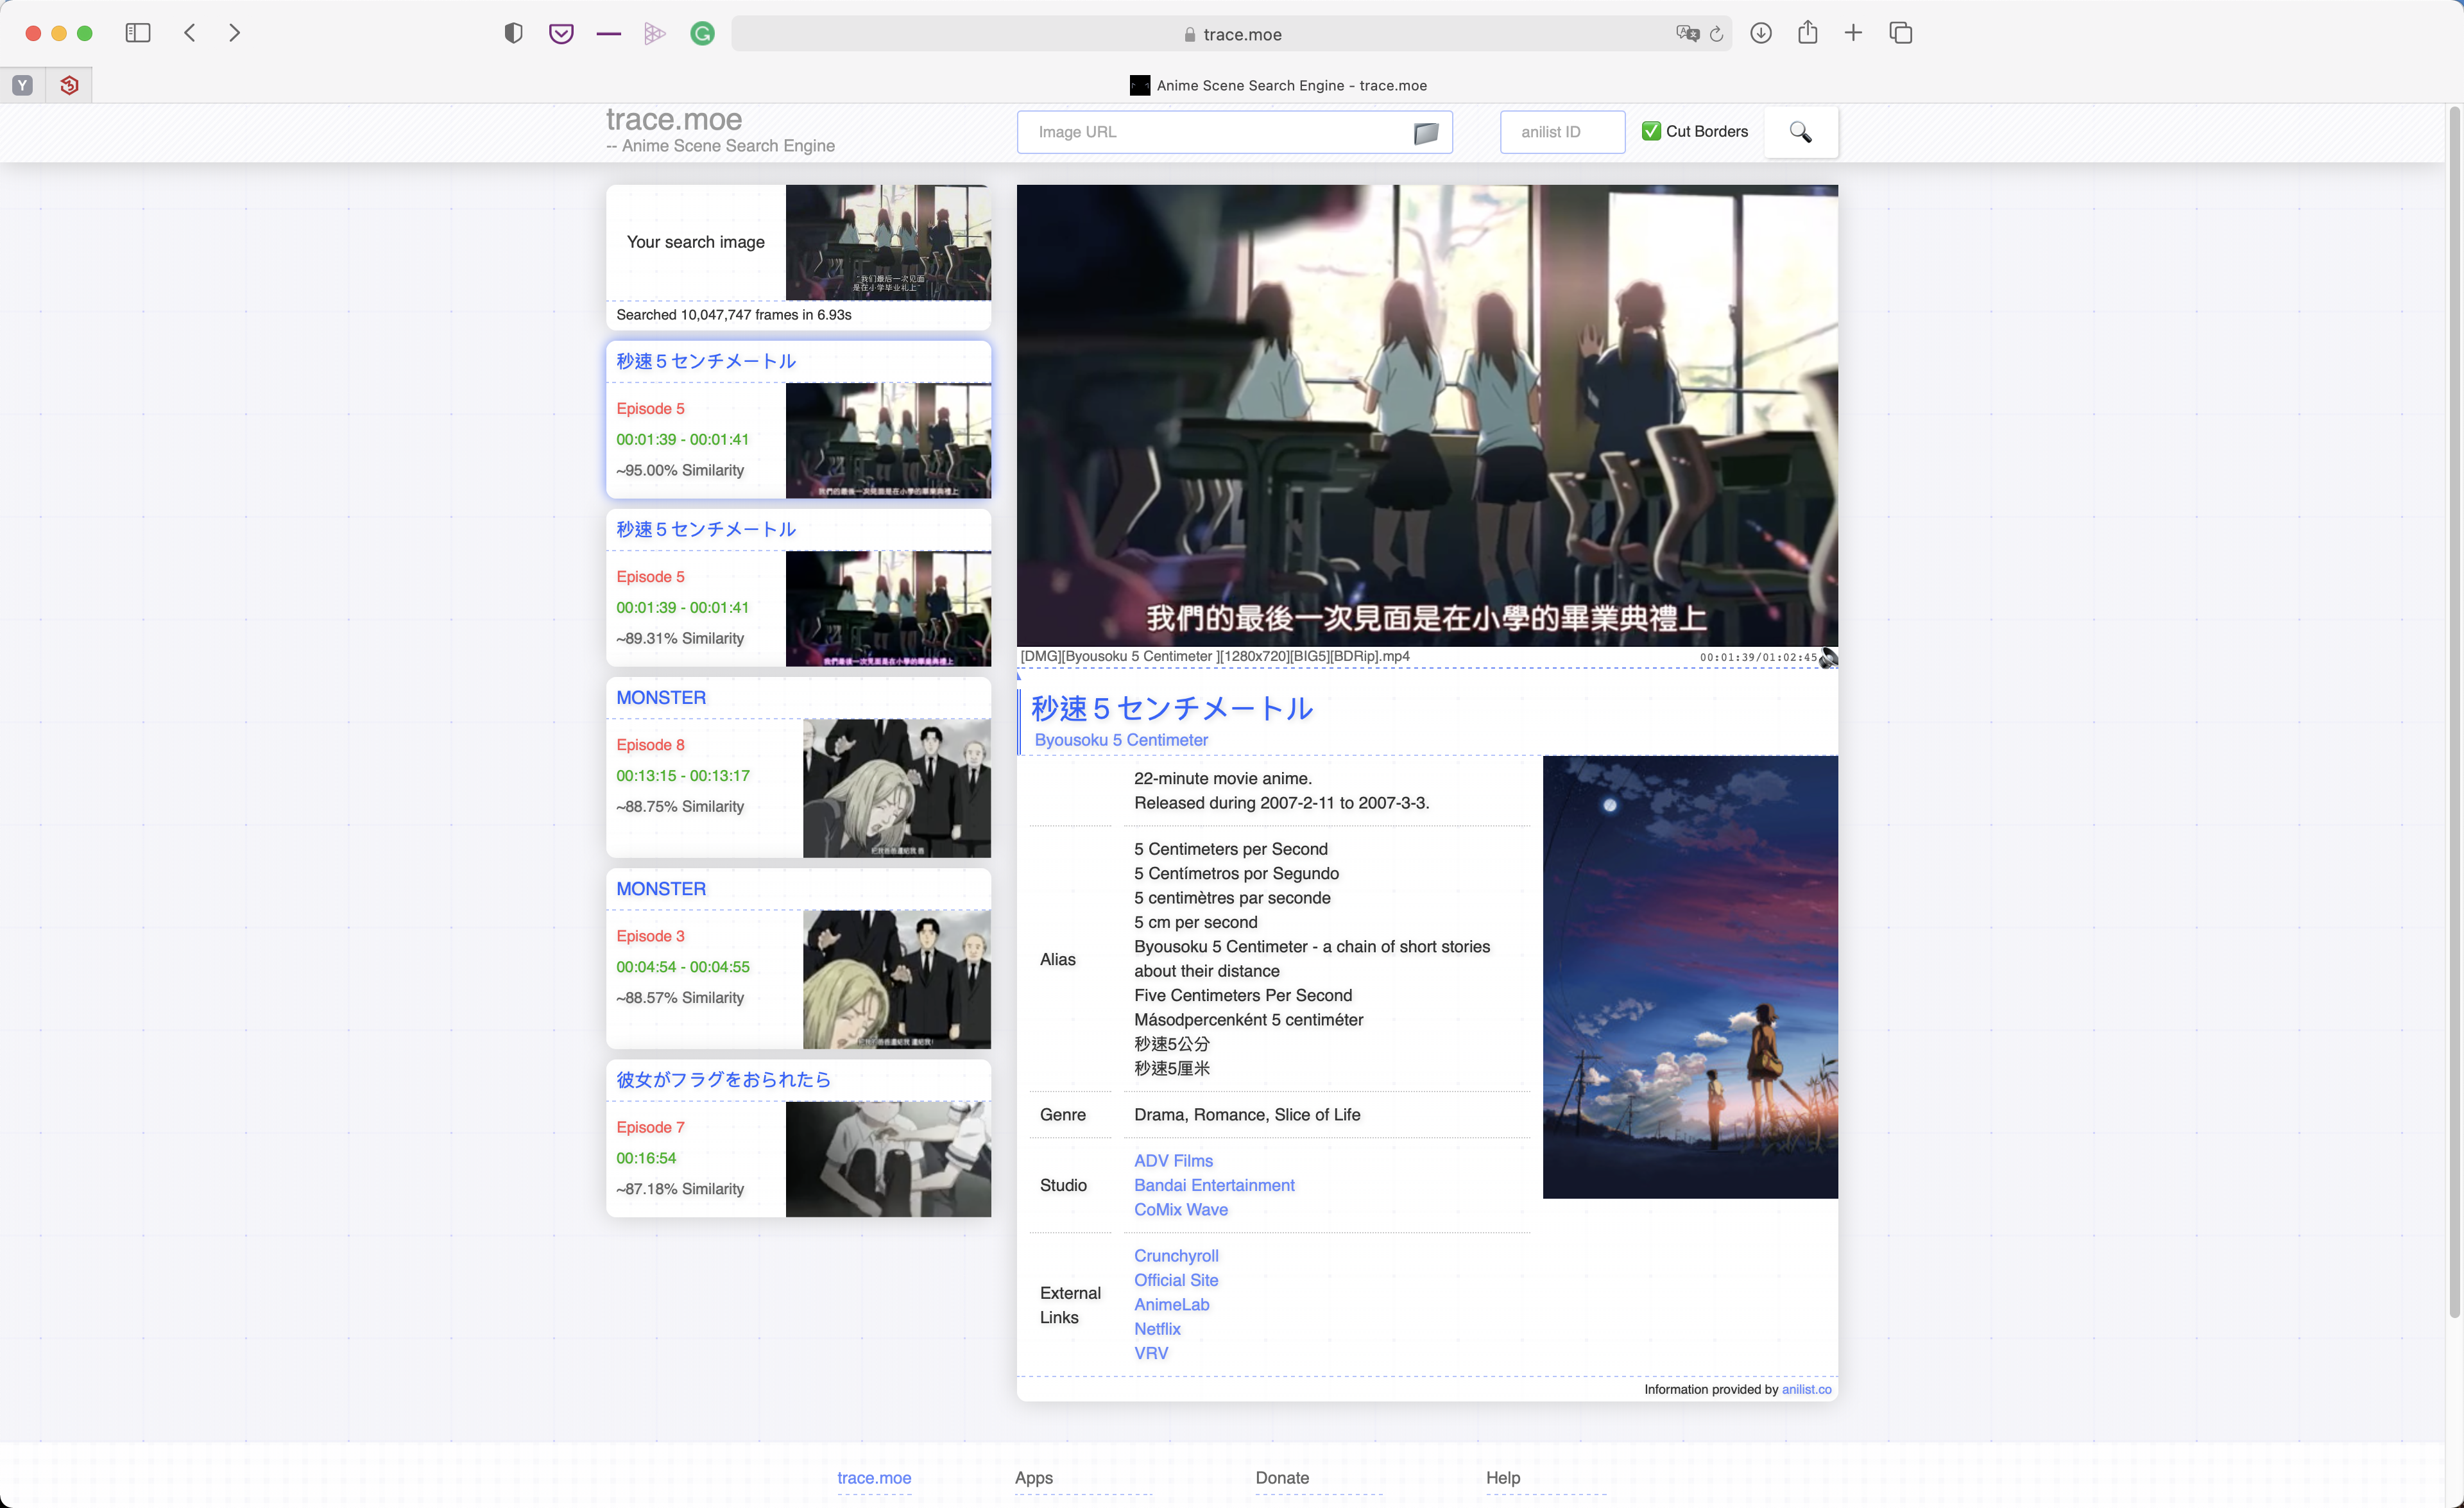The image size is (2464, 1508).
Task: Click the share icon
Action: click(1807, 32)
